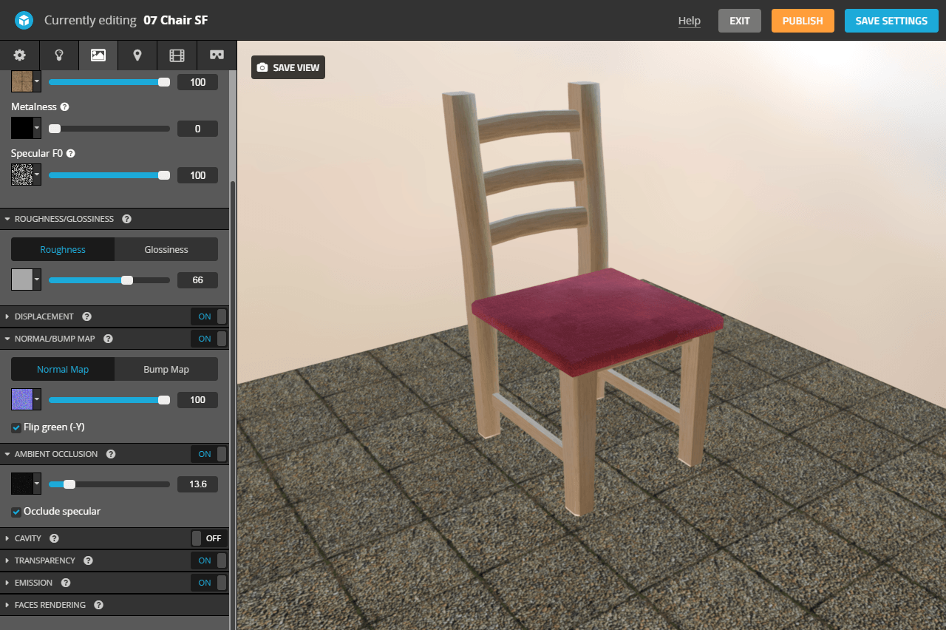This screenshot has height=630, width=946.
Task: Uncheck the Occlude specular checkbox
Action: click(16, 512)
